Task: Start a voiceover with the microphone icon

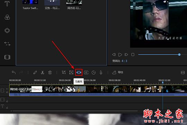Action: pyautogui.click(x=101, y=73)
